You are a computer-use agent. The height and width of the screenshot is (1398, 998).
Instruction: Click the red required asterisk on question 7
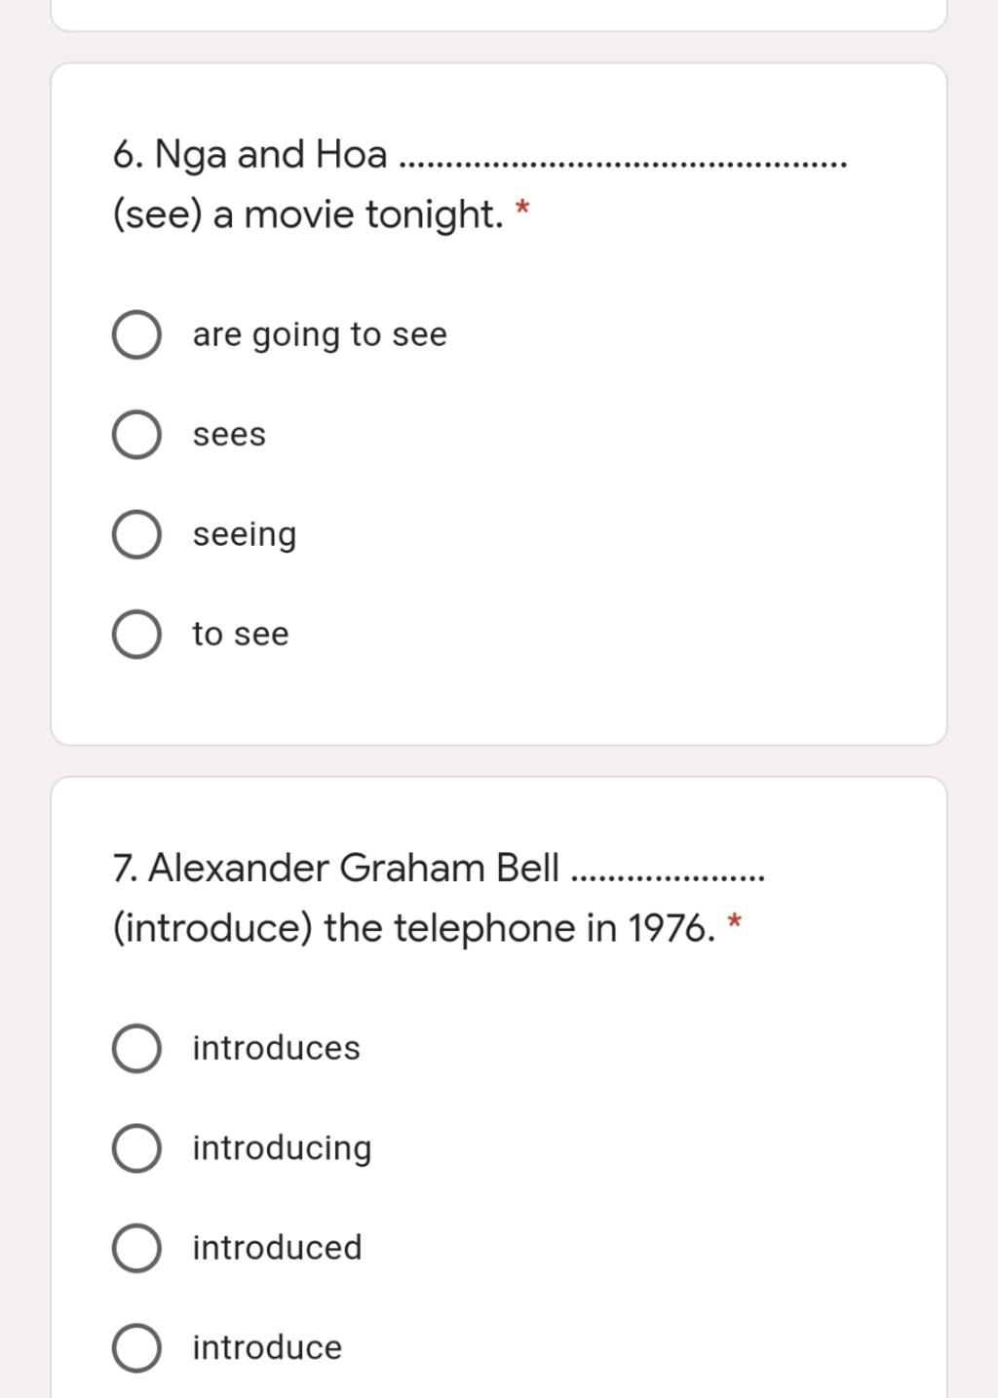[x=735, y=921]
